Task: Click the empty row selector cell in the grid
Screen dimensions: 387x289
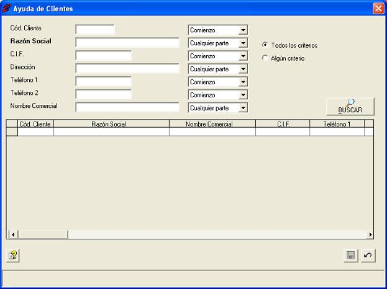Action: (x=12, y=132)
